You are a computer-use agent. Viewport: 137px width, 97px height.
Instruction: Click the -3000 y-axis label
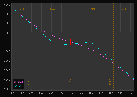point(6,70)
